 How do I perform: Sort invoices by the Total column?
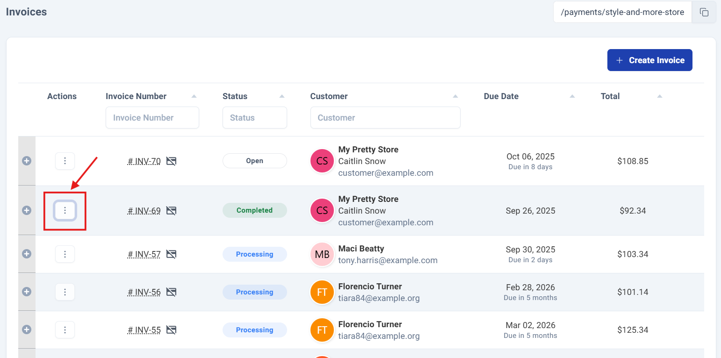click(660, 96)
